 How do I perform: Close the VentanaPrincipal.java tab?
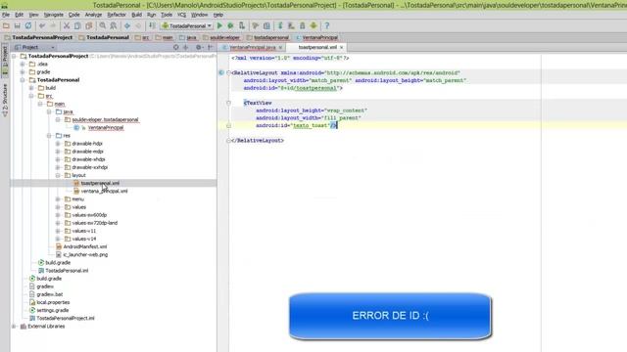click(281, 48)
